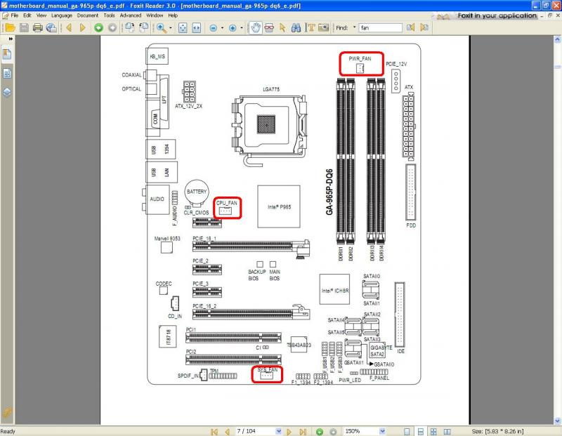Expand Zoom In magnifier tool dropdown arrow
The width and height of the screenshot is (562, 436).
(x=170, y=27)
